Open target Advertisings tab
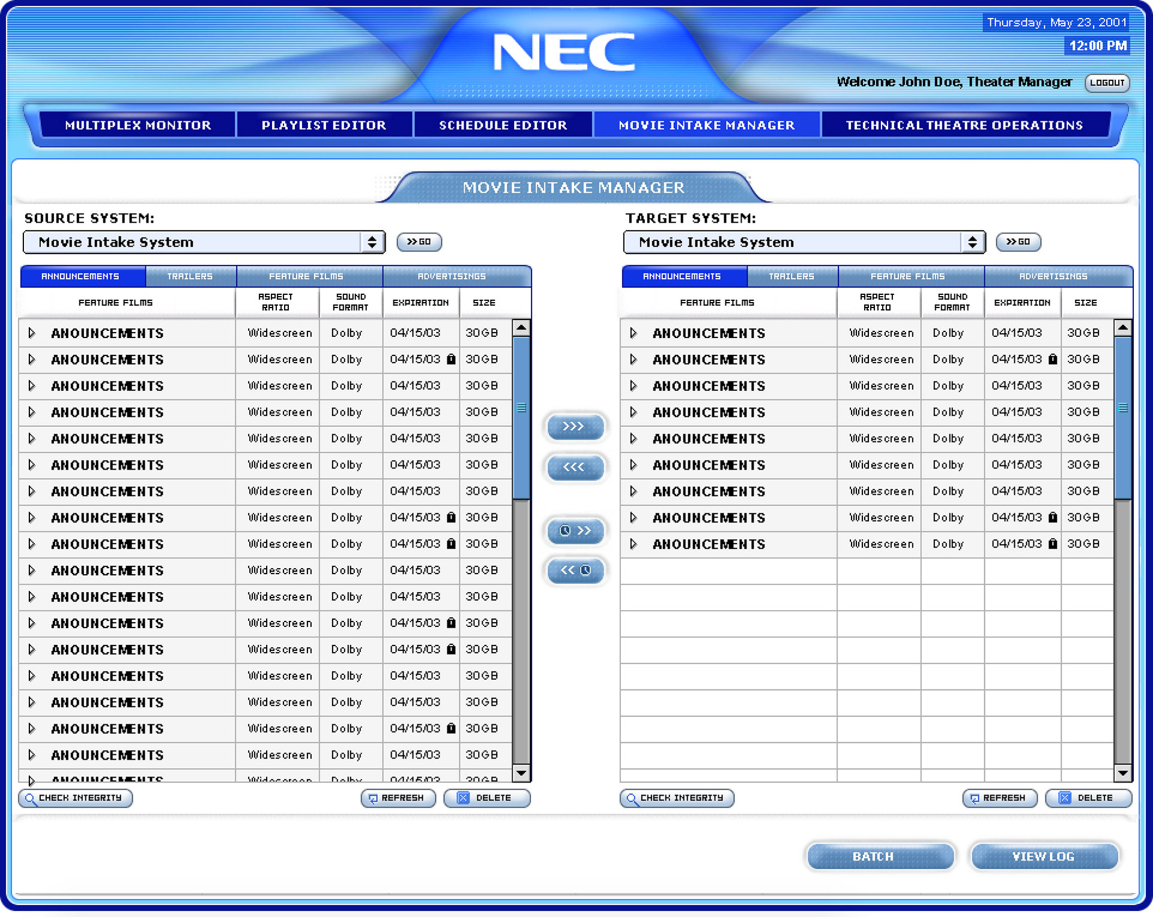The image size is (1153, 917). [x=1058, y=276]
